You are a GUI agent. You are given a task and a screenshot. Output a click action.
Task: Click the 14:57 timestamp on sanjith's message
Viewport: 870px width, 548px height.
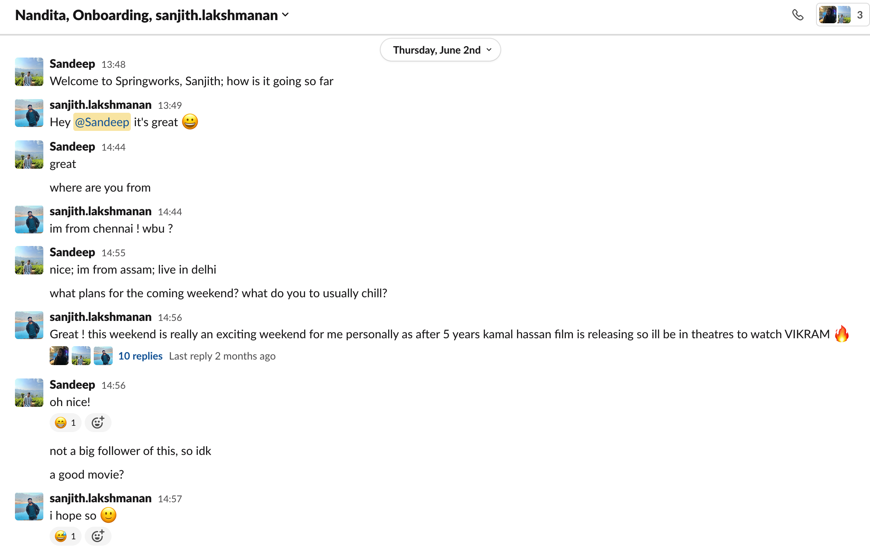170,499
